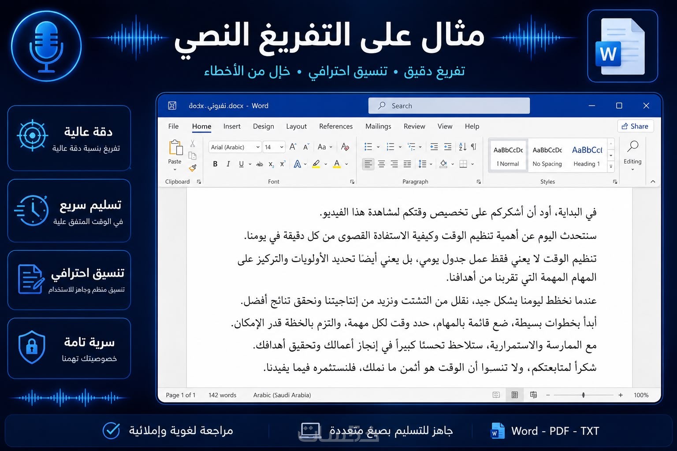Click the Shading paint bucket icon
This screenshot has height=451, width=677.
click(443, 164)
